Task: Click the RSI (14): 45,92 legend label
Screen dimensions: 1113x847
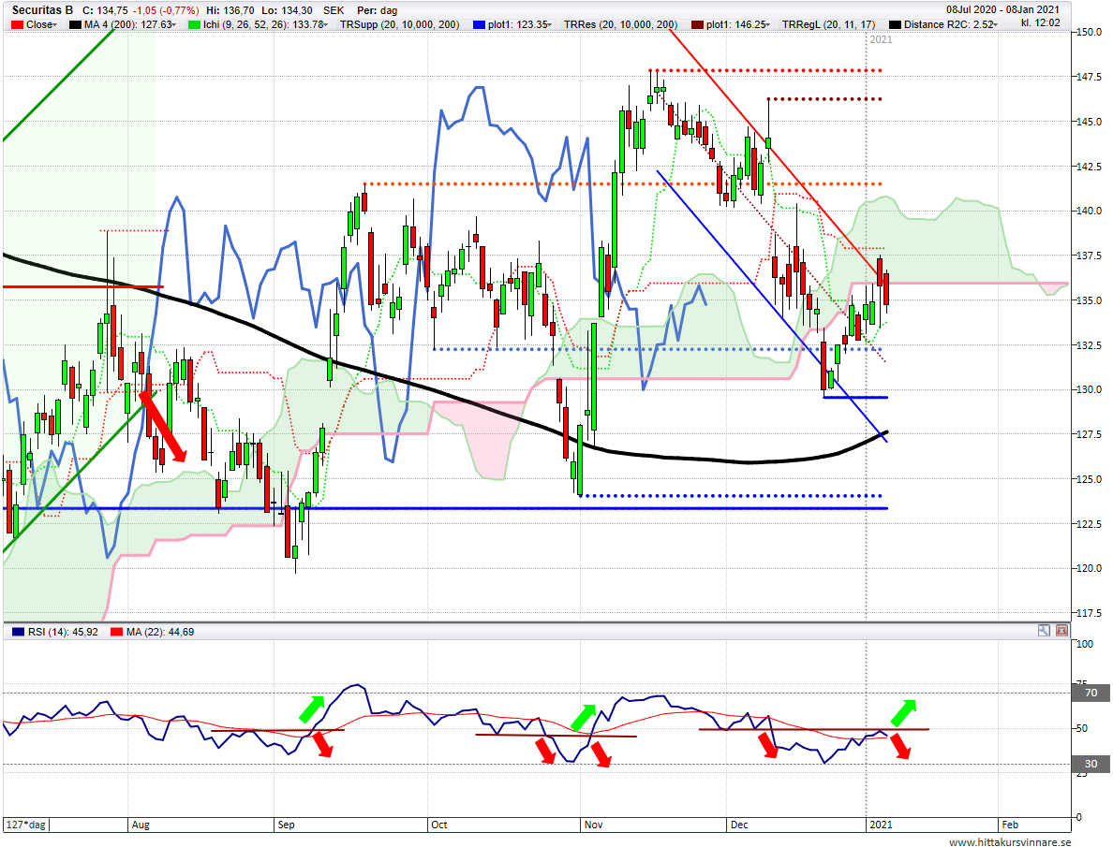Action: [63, 632]
